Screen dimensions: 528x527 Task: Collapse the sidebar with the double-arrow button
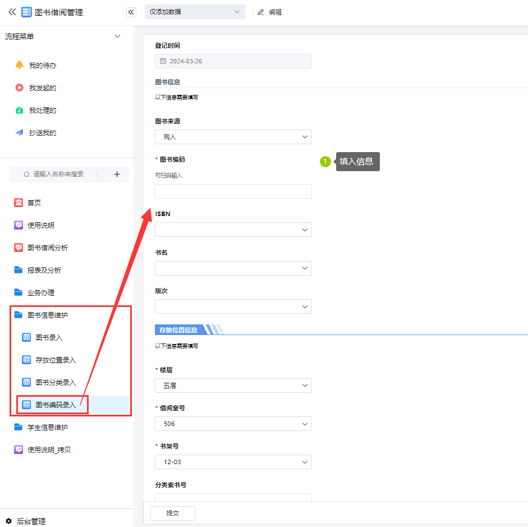pos(131,12)
